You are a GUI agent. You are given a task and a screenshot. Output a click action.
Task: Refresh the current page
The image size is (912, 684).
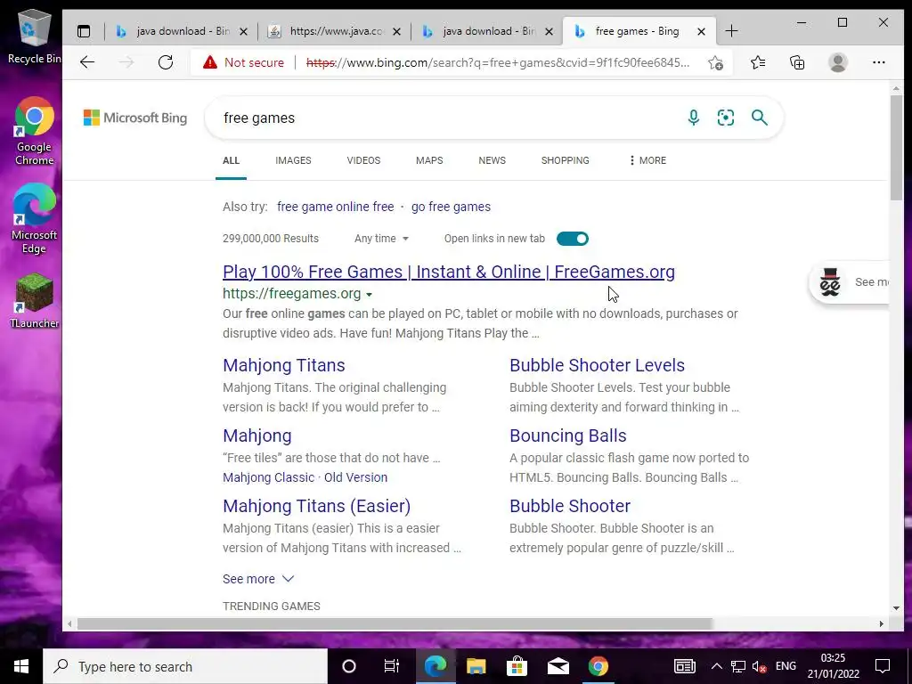pyautogui.click(x=166, y=62)
